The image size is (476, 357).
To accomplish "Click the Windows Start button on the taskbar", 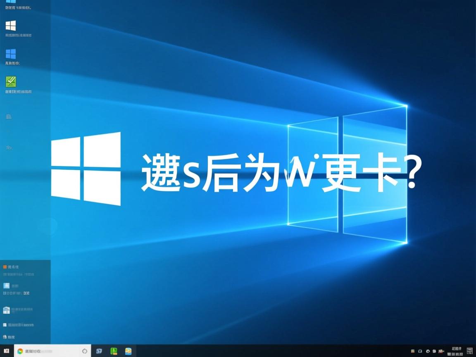I will [5, 351].
